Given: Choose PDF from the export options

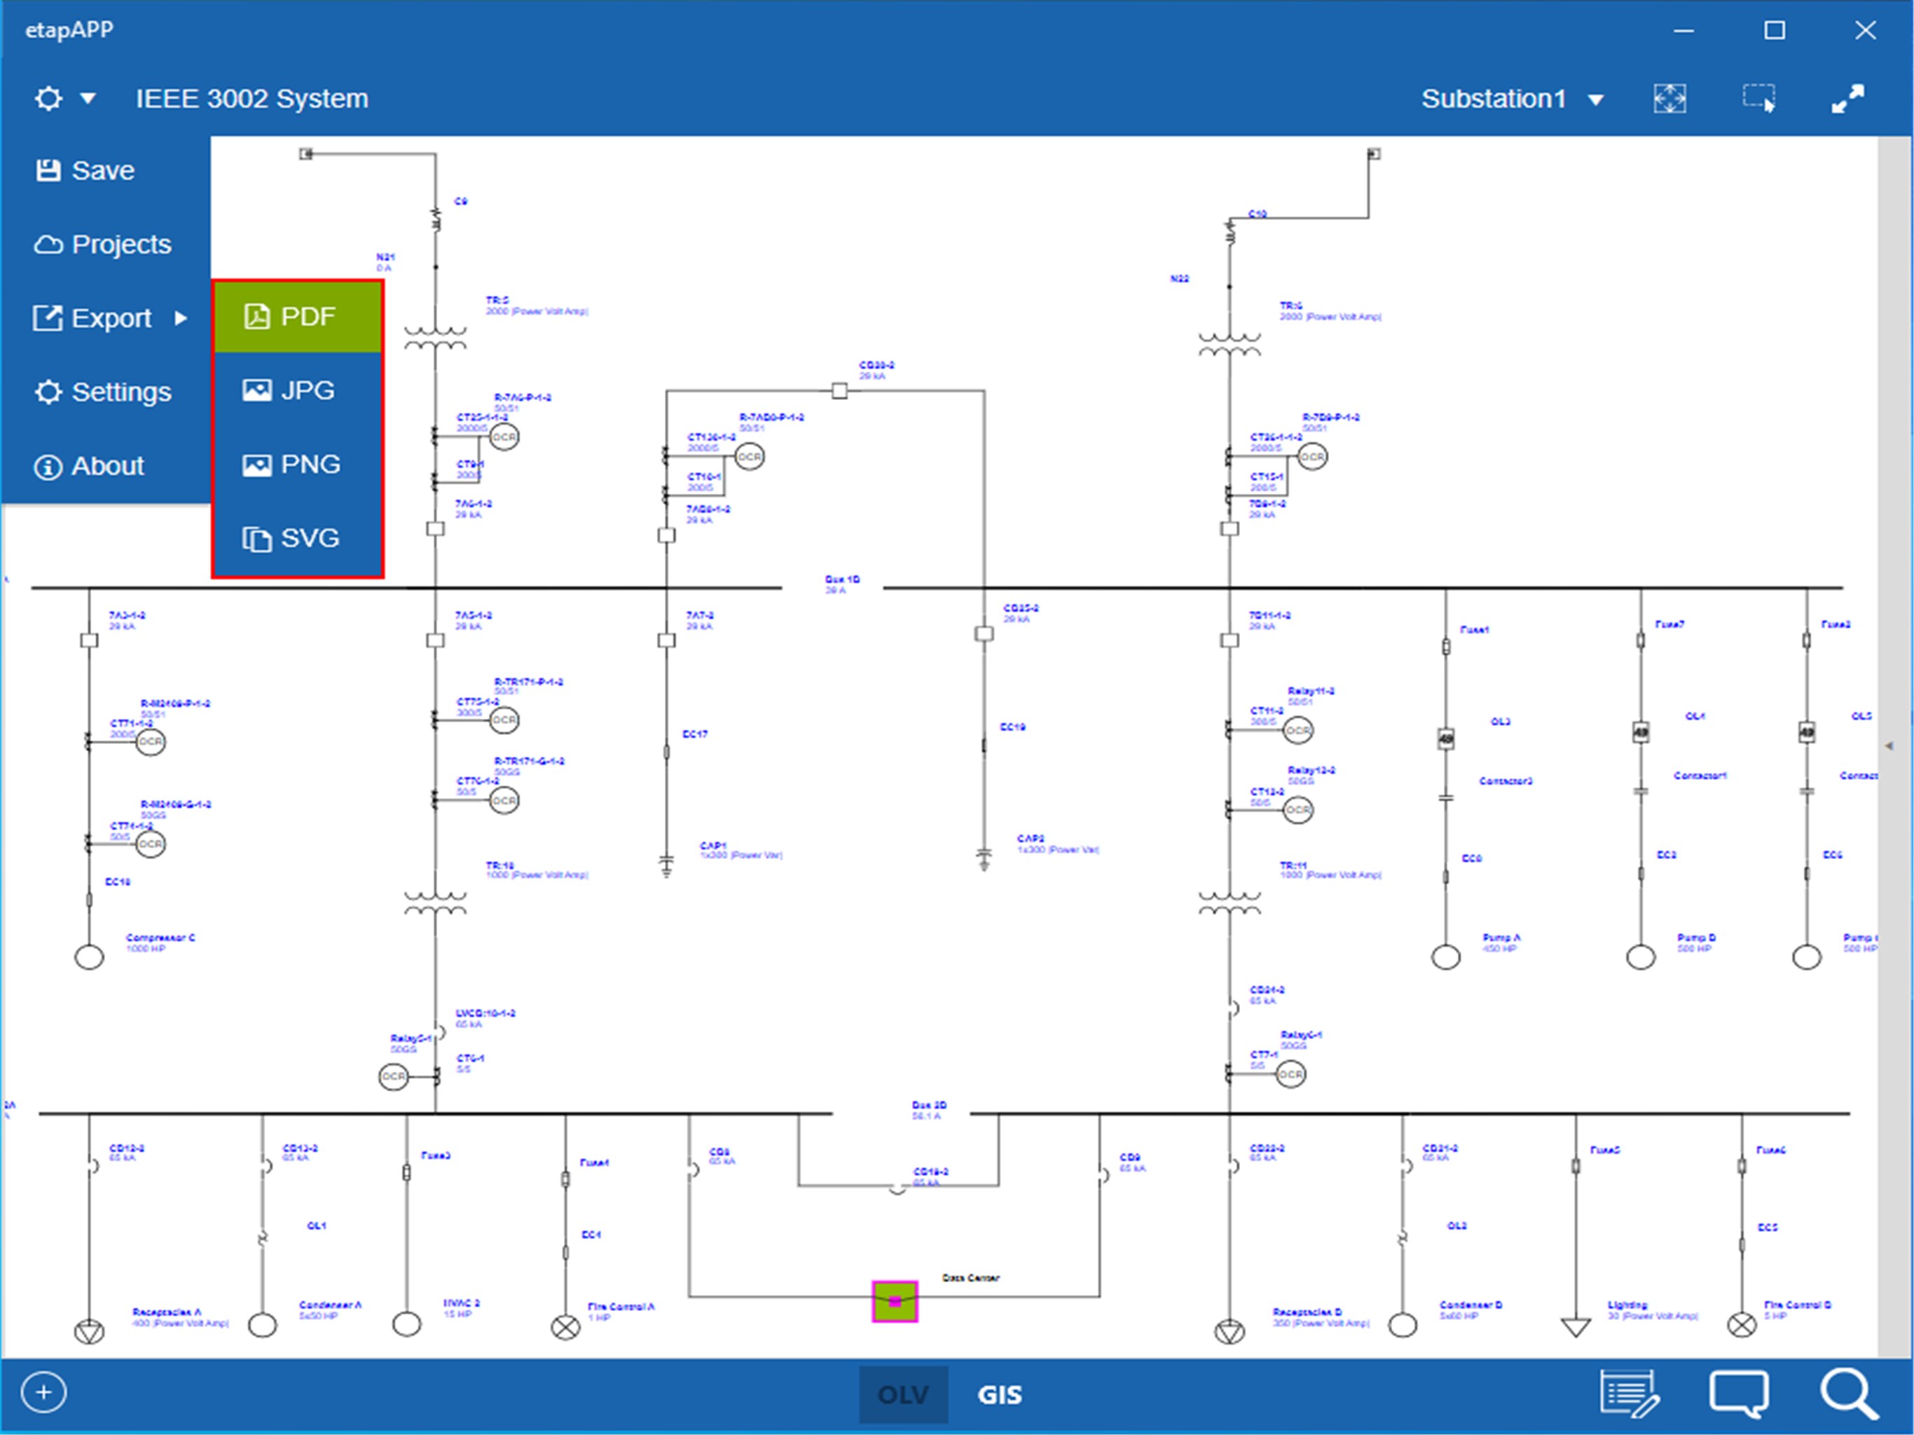Looking at the screenshot, I should point(297,317).
